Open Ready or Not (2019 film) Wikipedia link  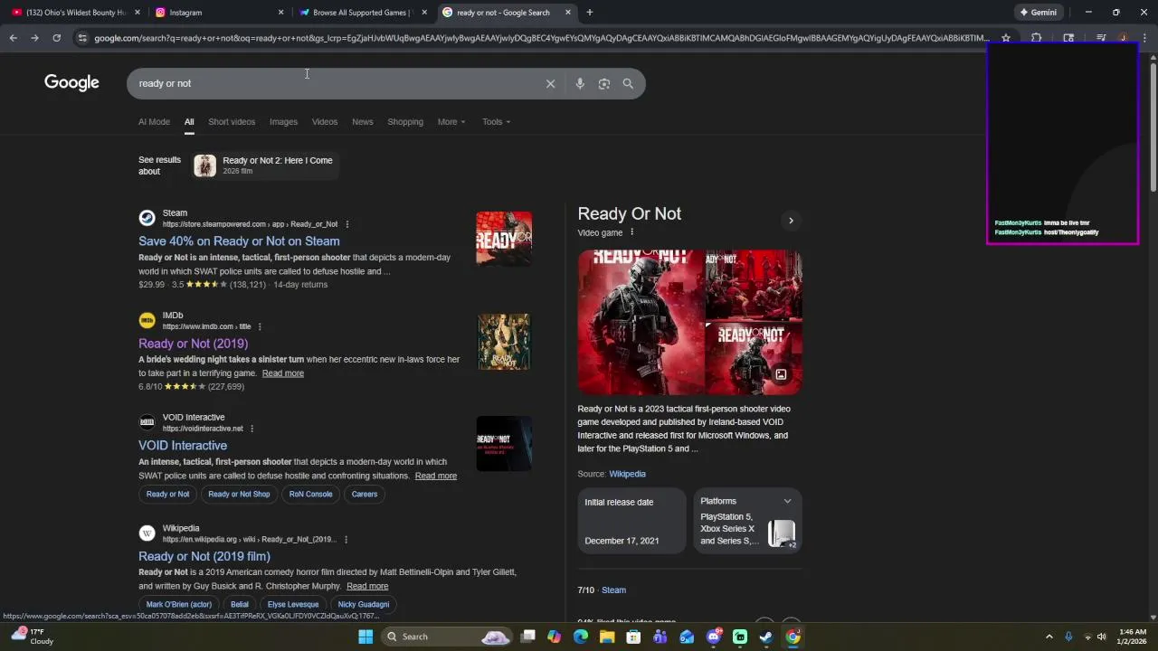click(204, 557)
